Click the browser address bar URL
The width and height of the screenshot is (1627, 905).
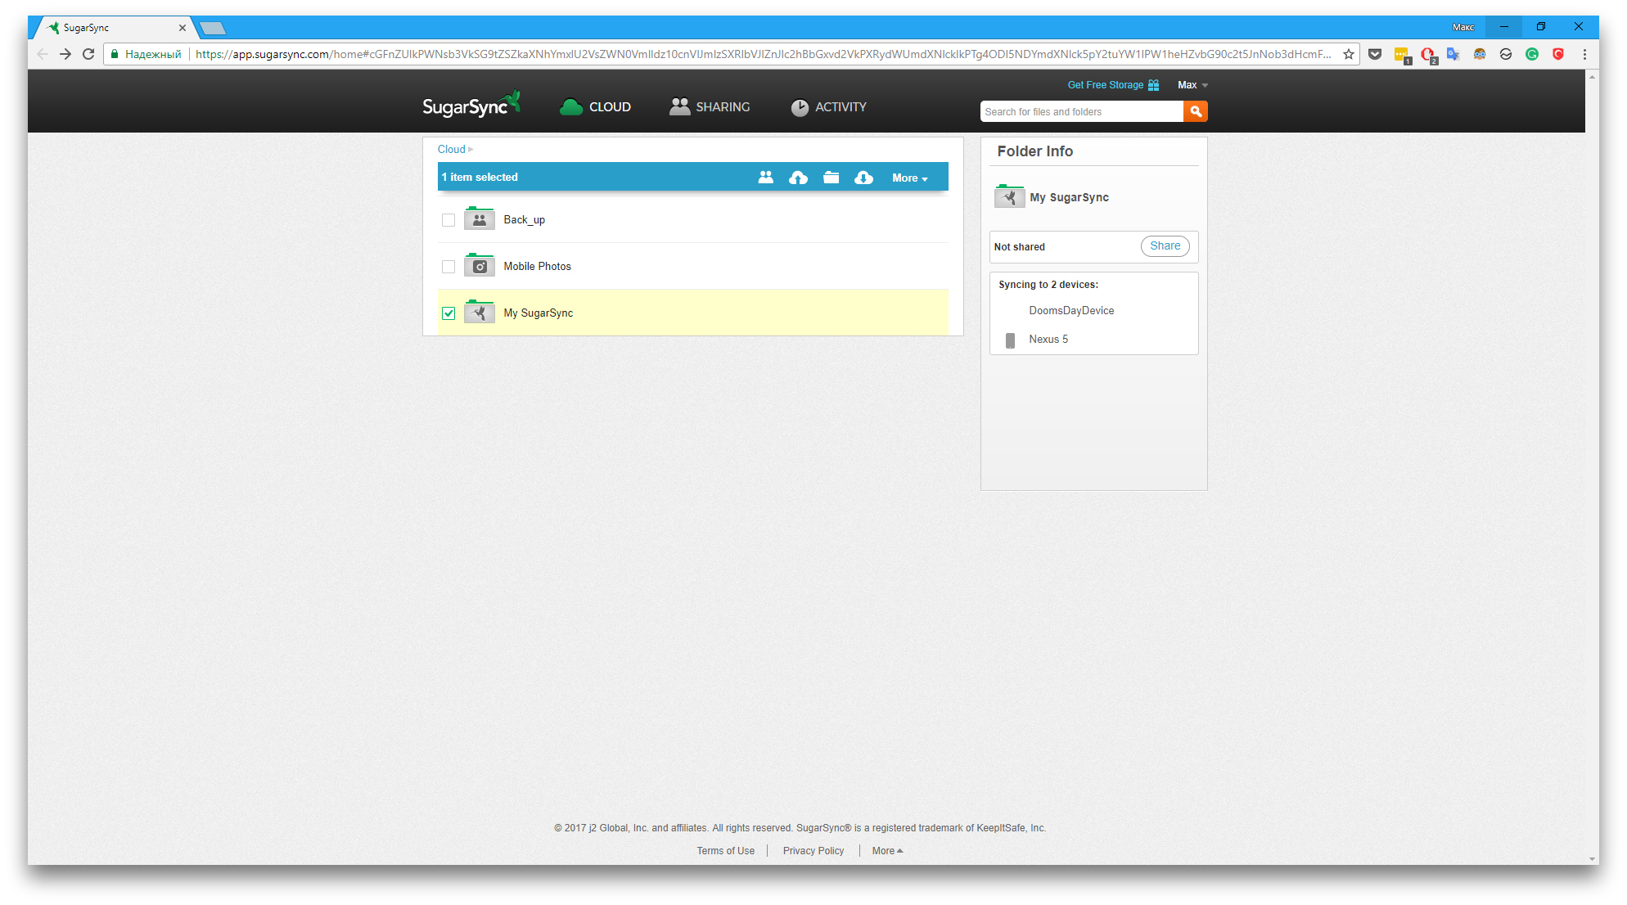762,54
